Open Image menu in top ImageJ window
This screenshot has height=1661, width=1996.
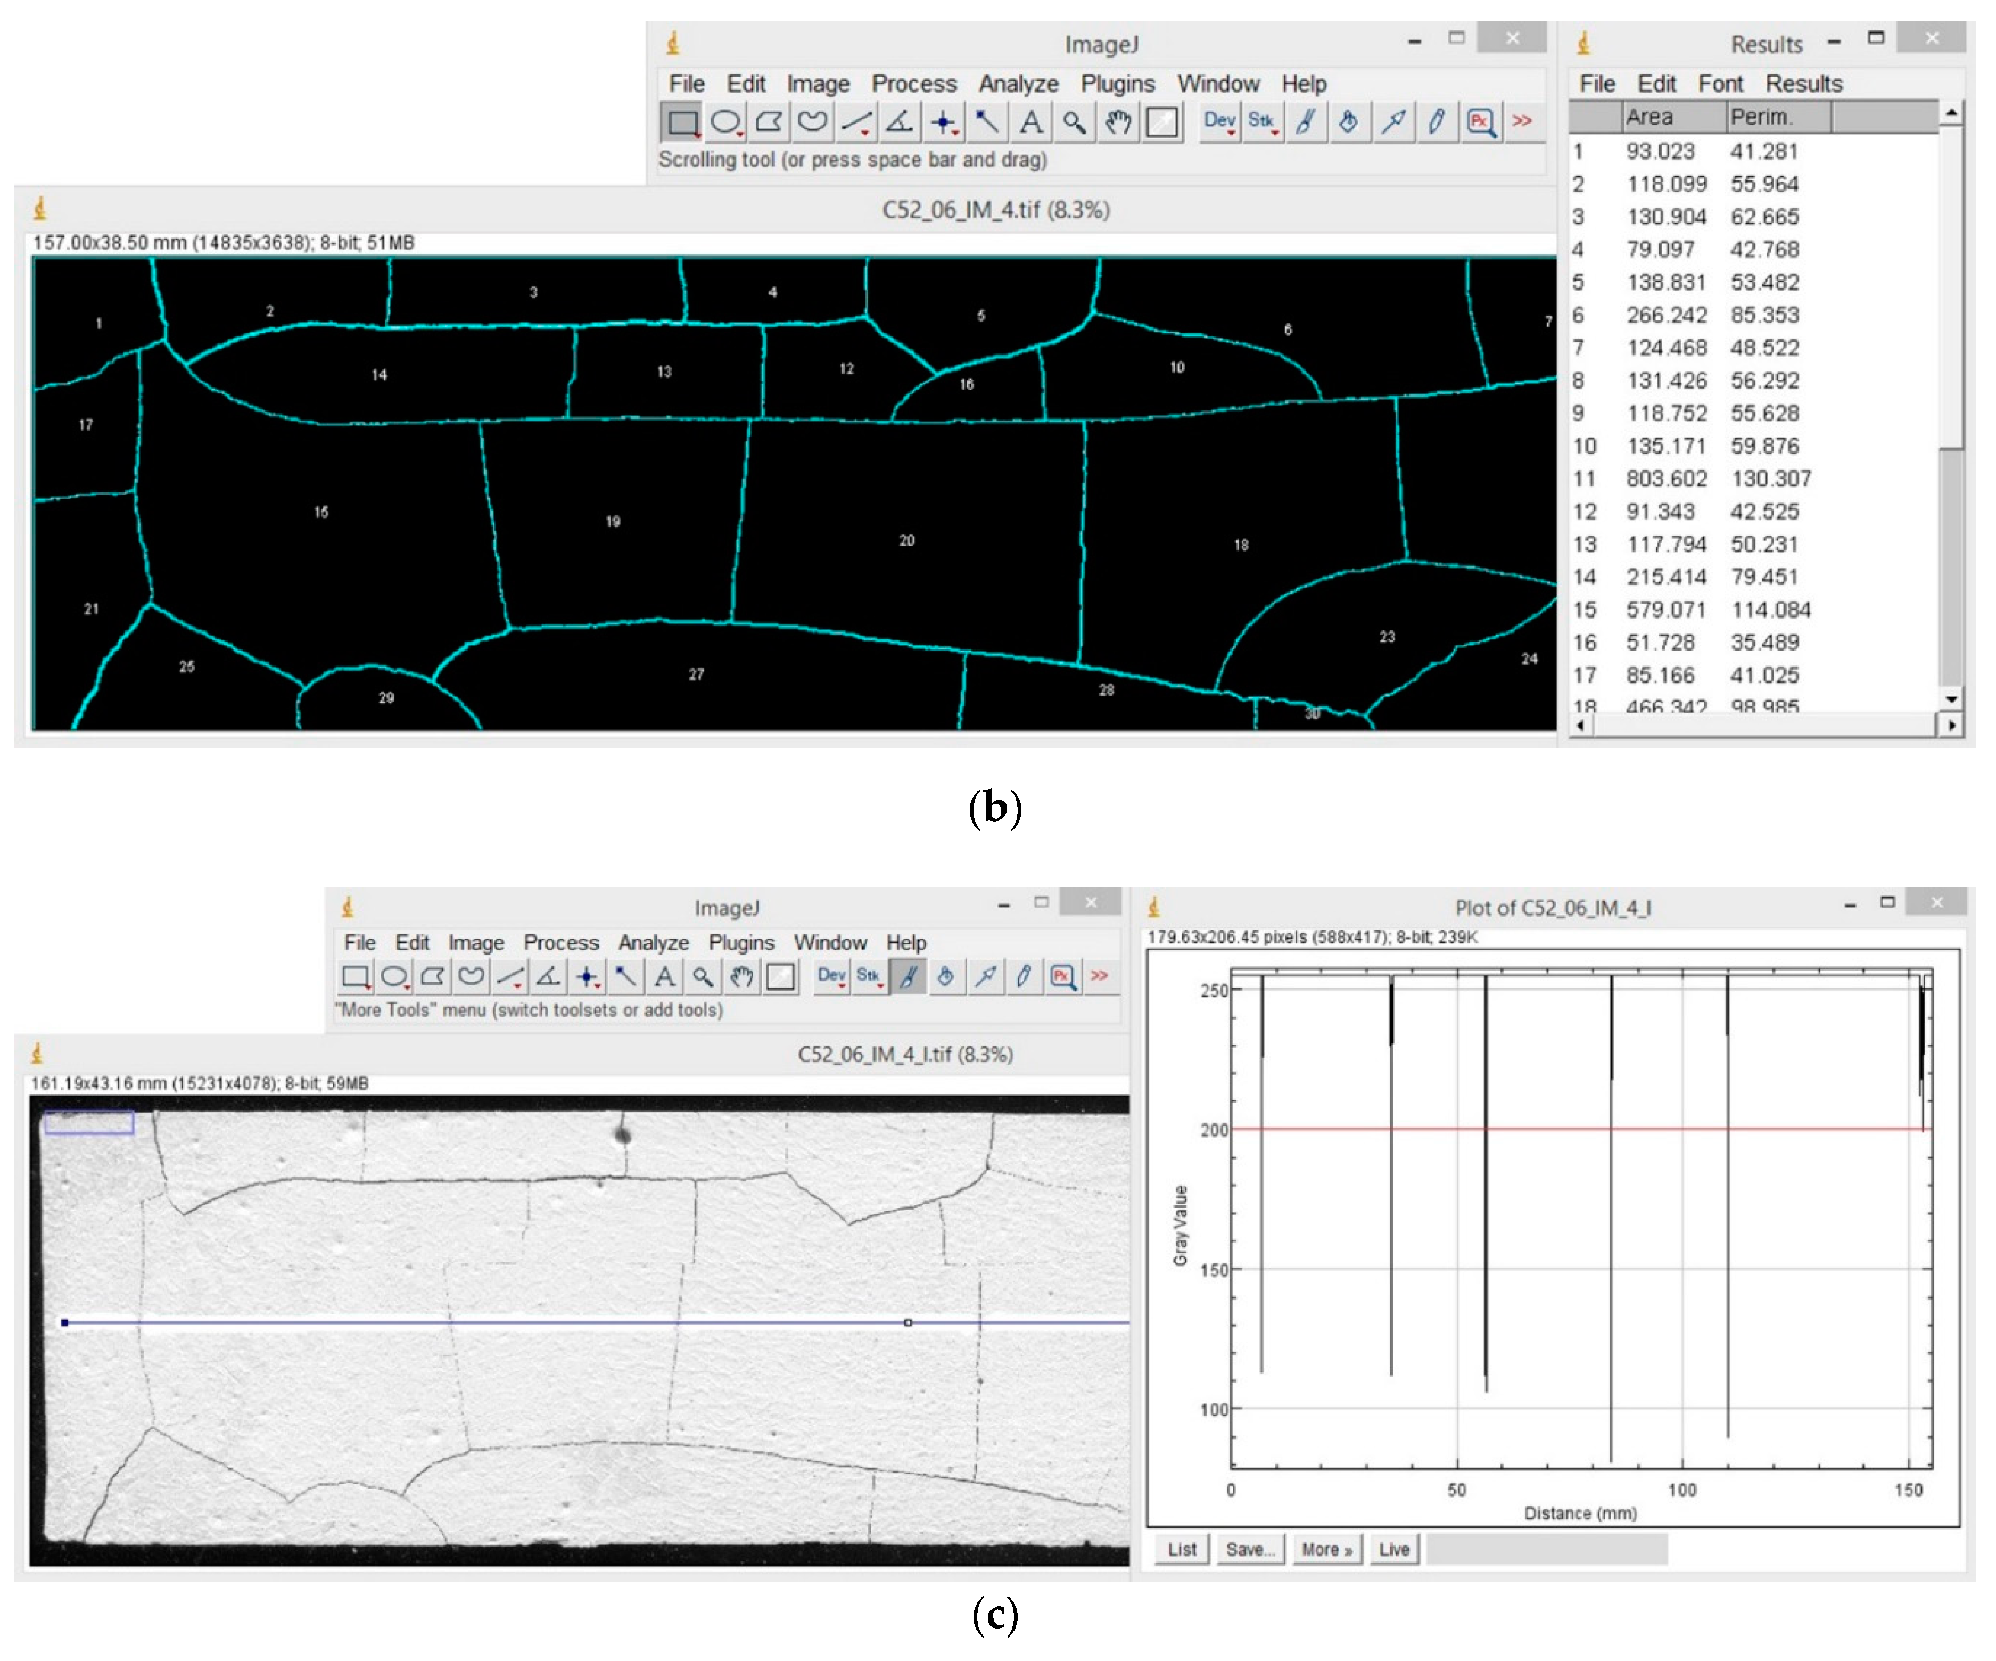(x=818, y=84)
